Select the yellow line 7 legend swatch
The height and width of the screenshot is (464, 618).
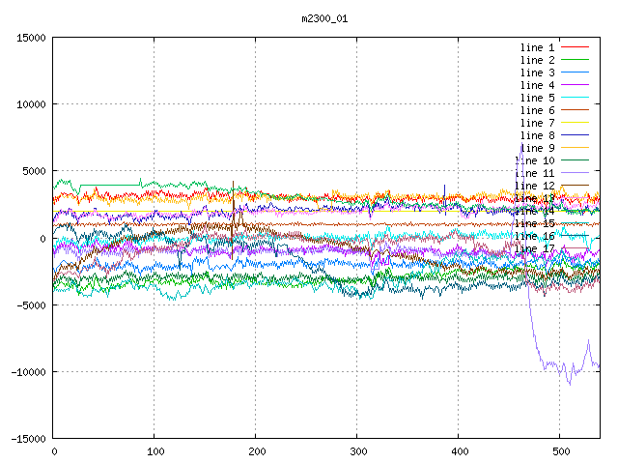point(575,123)
